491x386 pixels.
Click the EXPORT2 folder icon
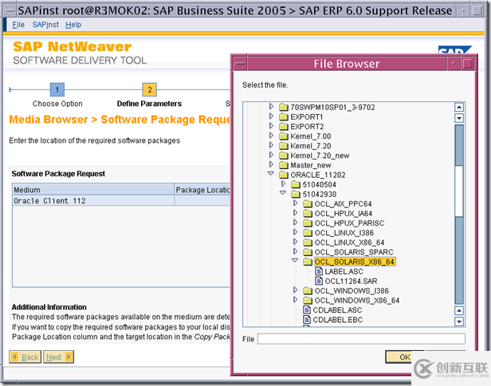tap(284, 127)
